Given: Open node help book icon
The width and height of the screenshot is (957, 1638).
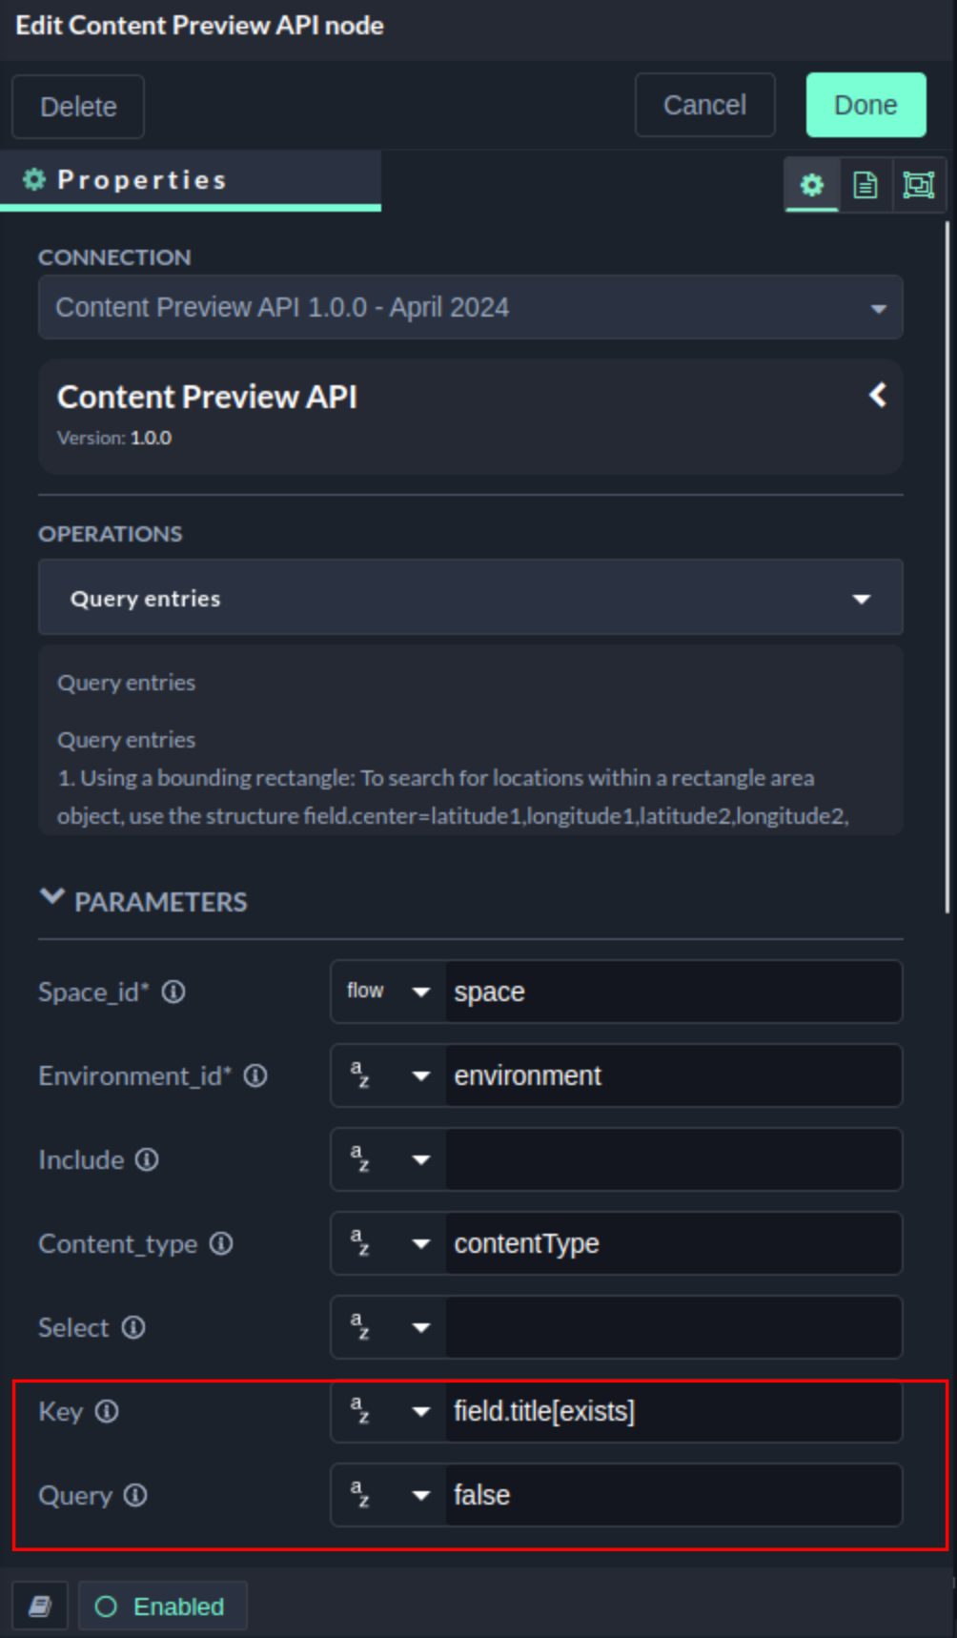Looking at the screenshot, I should pyautogui.click(x=40, y=1607).
